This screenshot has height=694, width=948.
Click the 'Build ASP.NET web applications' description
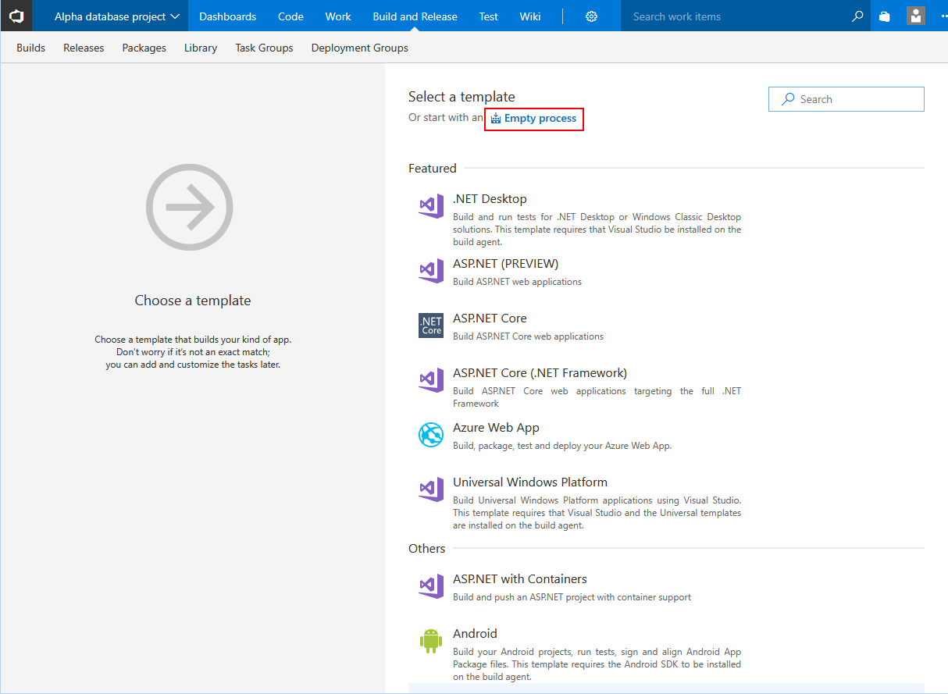click(517, 282)
